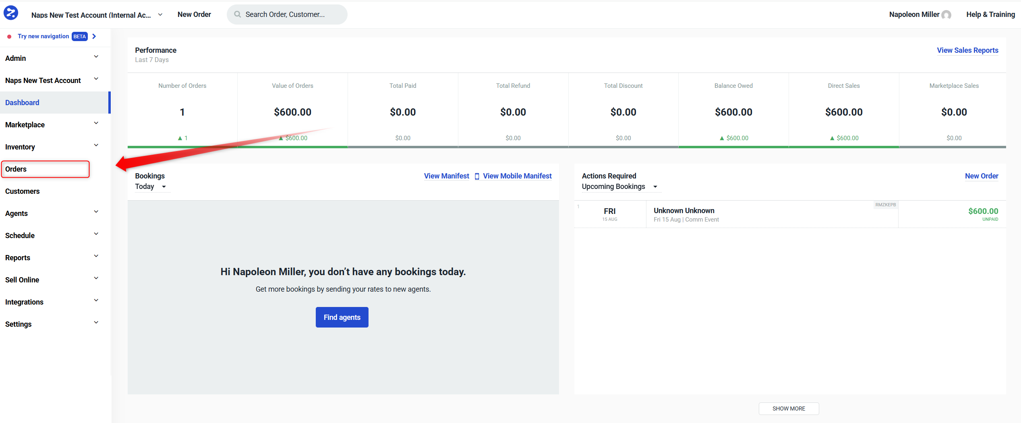Open Help & Training

coord(991,14)
